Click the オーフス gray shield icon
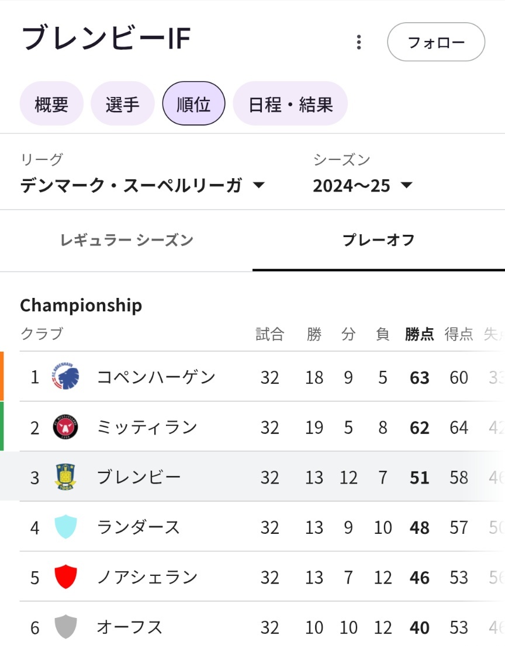This screenshot has width=505, height=646. tap(65, 627)
